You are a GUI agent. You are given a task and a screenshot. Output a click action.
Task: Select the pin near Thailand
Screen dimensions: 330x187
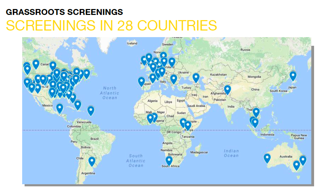(x=256, y=112)
